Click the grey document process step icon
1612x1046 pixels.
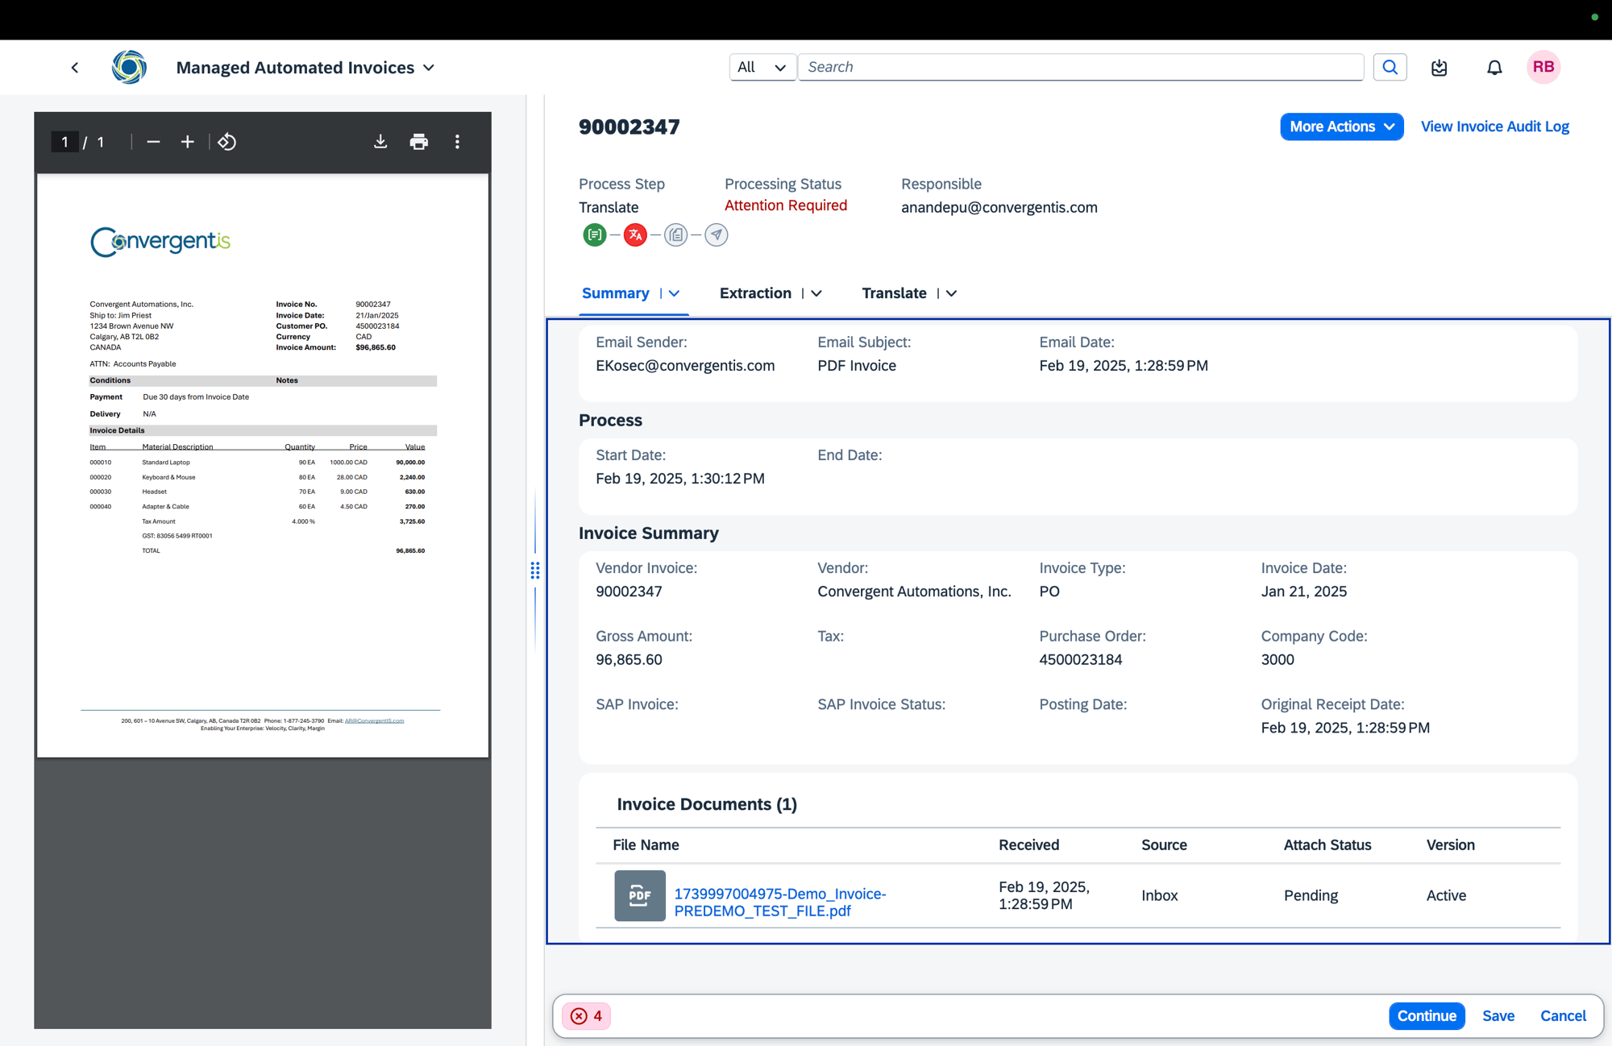pyautogui.click(x=675, y=235)
